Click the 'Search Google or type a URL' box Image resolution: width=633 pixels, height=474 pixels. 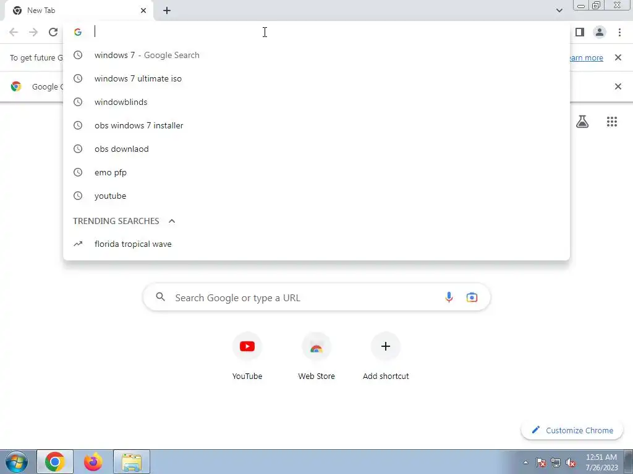point(316,297)
